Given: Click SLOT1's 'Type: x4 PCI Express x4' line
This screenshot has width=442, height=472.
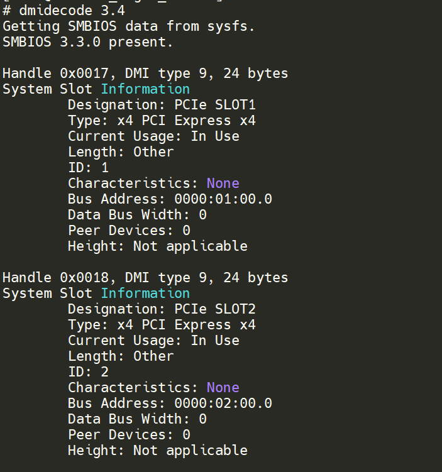Looking at the screenshot, I should click(162, 121).
